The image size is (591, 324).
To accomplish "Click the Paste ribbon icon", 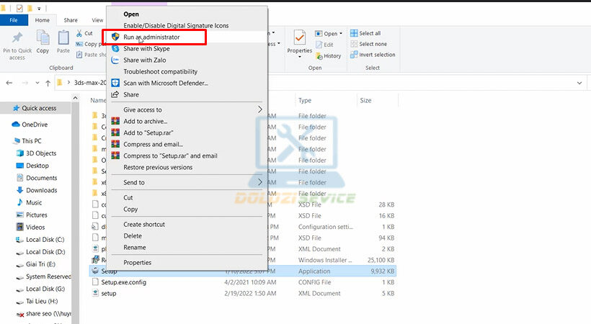I will (x=63, y=38).
